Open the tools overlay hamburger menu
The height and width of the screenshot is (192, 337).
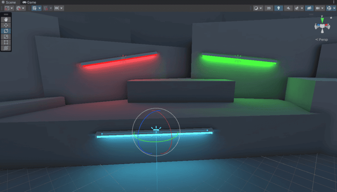click(x=6, y=14)
